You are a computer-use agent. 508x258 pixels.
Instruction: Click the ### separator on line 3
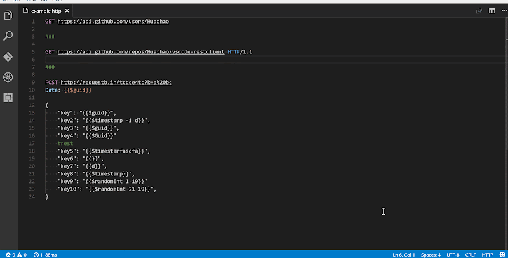click(50, 37)
